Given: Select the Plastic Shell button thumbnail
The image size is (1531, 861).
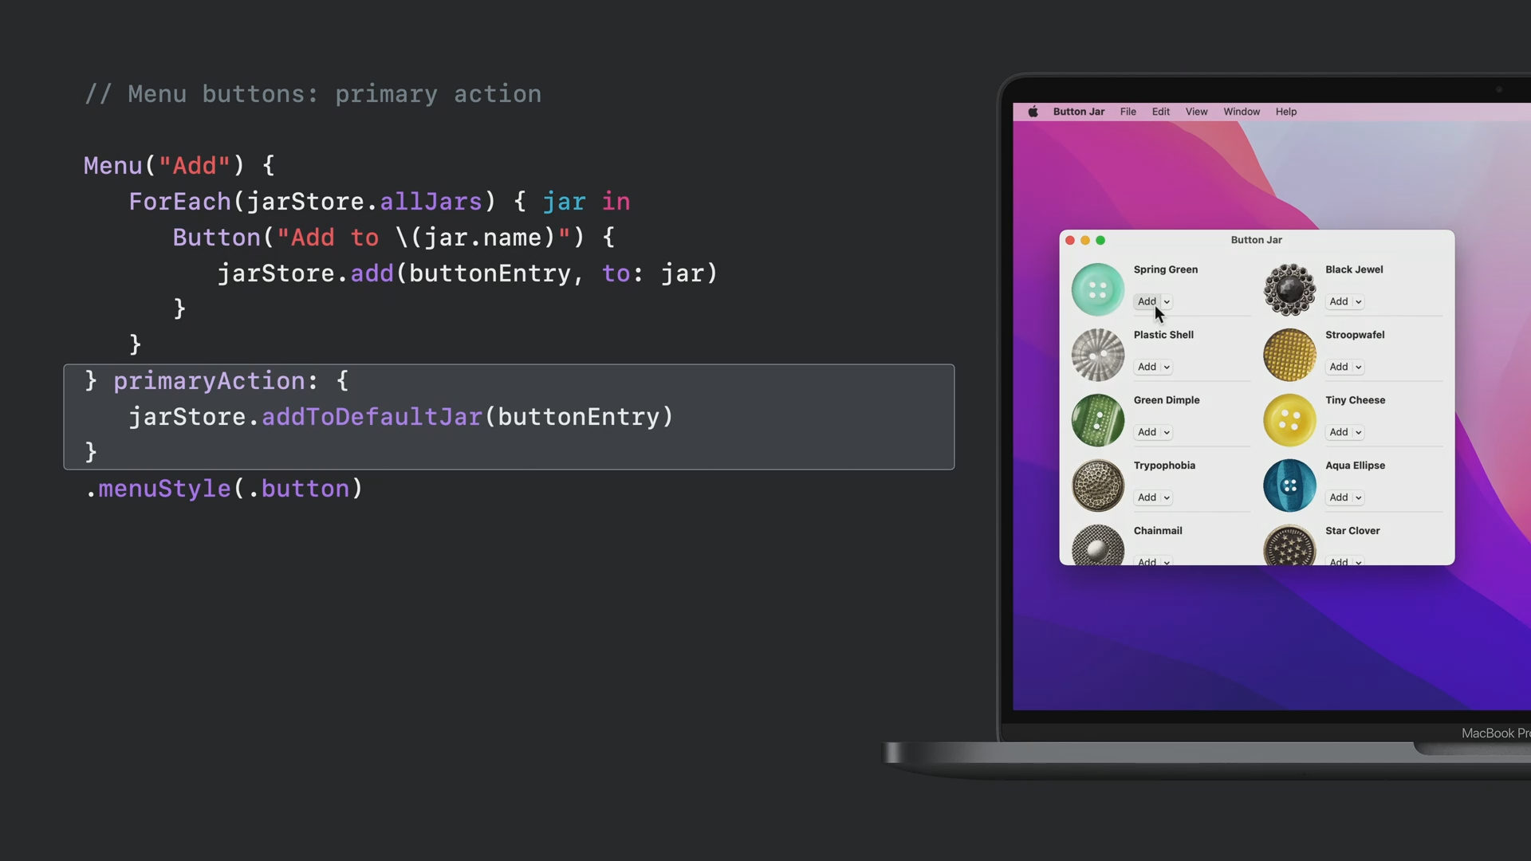Looking at the screenshot, I should coord(1098,355).
